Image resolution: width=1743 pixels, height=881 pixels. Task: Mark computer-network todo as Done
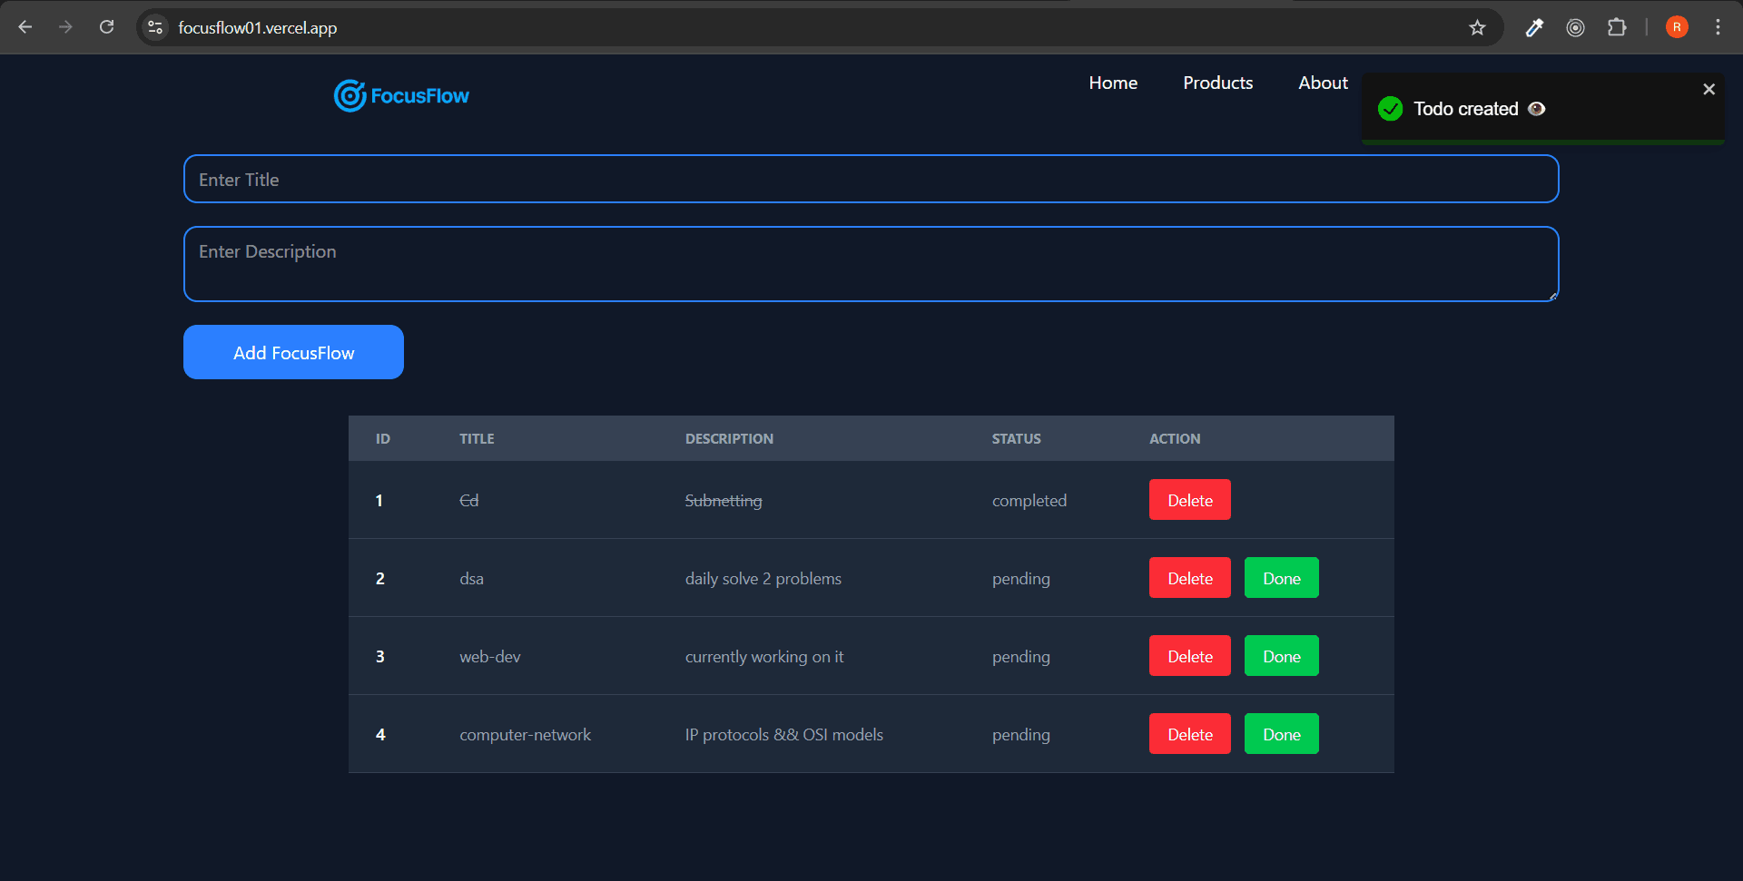point(1281,734)
